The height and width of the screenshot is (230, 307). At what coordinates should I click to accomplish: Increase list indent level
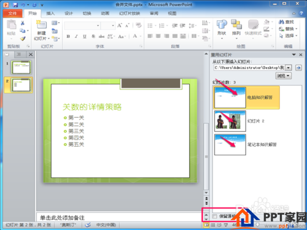point(182,26)
